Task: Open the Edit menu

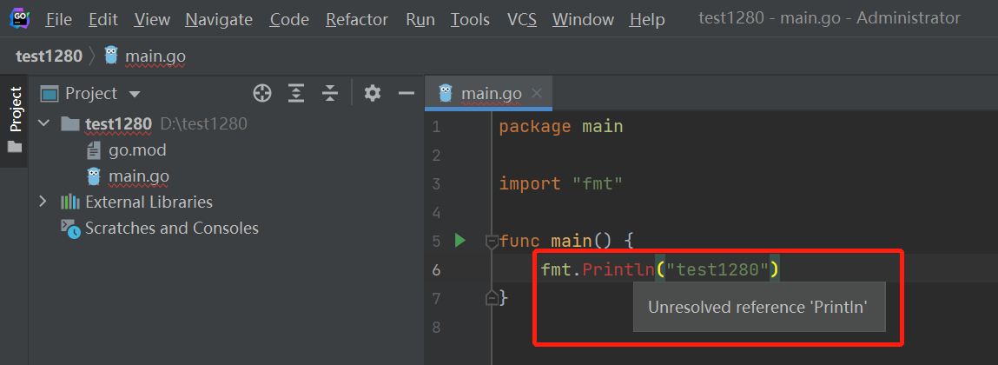Action: click(x=103, y=20)
